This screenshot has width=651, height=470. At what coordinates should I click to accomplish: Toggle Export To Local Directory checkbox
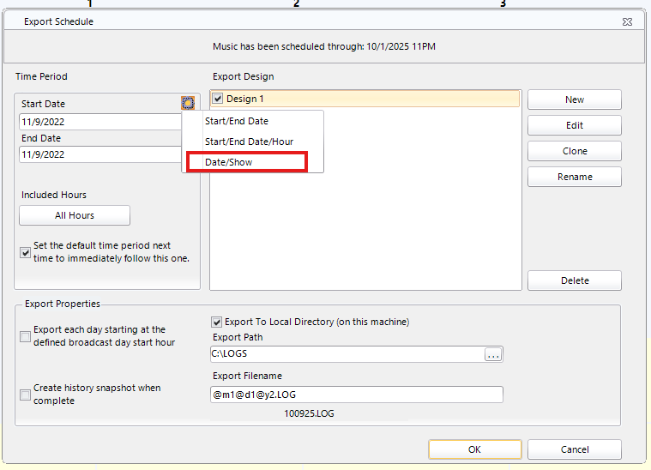point(217,322)
